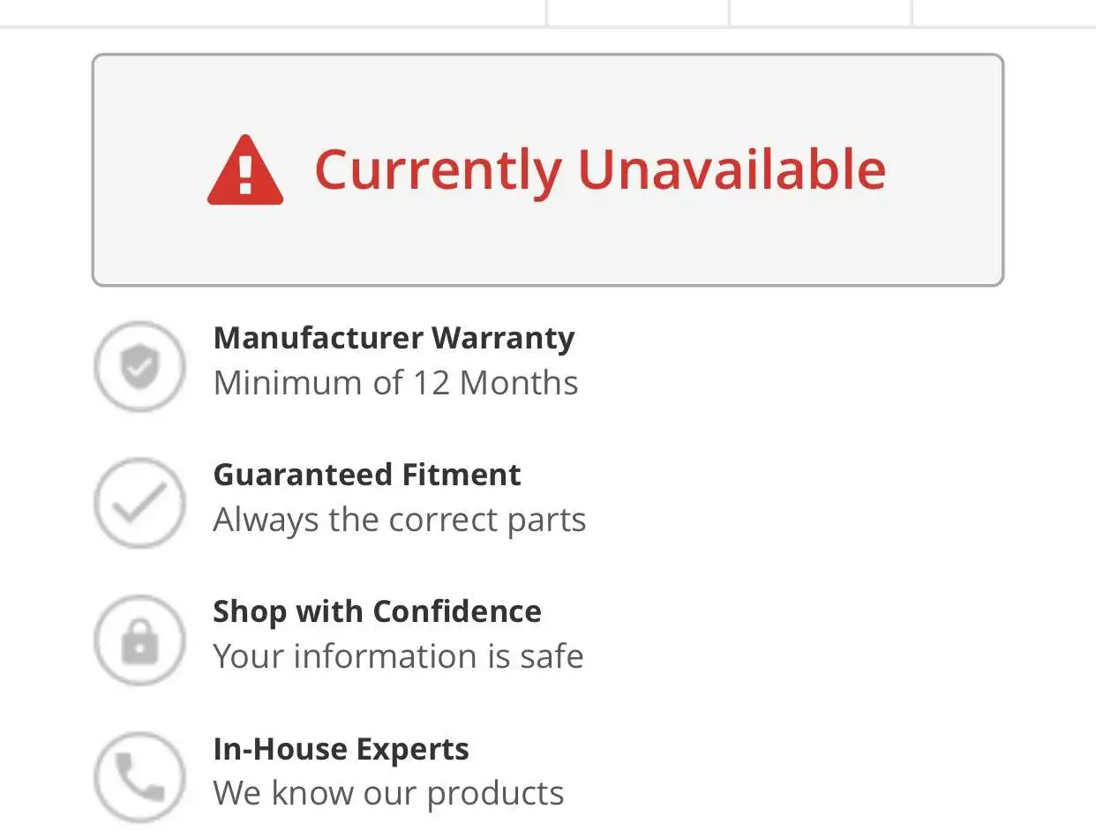Viewport: 1096px width, 839px height.
Task: Click the middle narrow empty cell at top
Action: pos(821,11)
